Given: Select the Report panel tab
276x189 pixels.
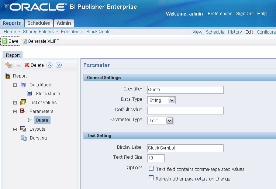Looking at the screenshot, I should 13,55.
